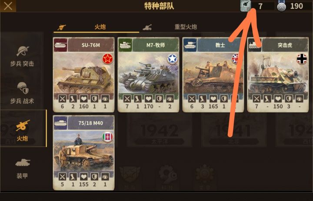Open the M7-牧师 unit card
Image resolution: width=313 pixels, height=201 pixels.
click(x=148, y=75)
